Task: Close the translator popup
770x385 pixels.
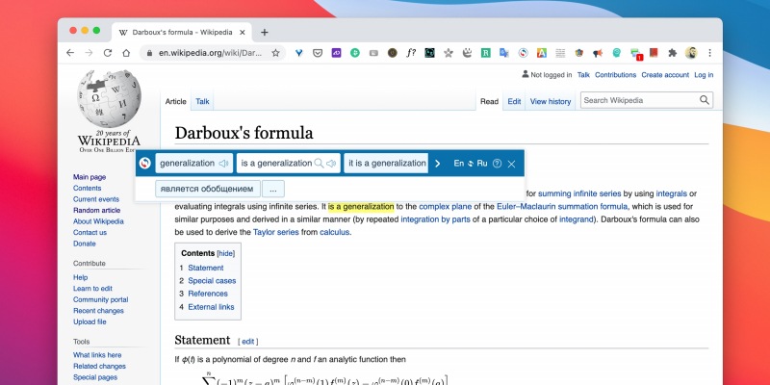Action: pyautogui.click(x=511, y=164)
